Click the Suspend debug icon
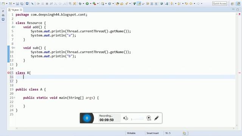 coord(43,3)
